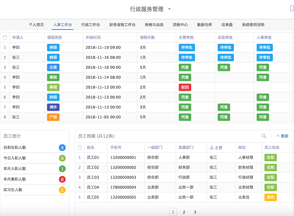This screenshot has width=294, height=216.
Task: Click the 主管 hierarchy icon column header
Action: (x=216, y=148)
